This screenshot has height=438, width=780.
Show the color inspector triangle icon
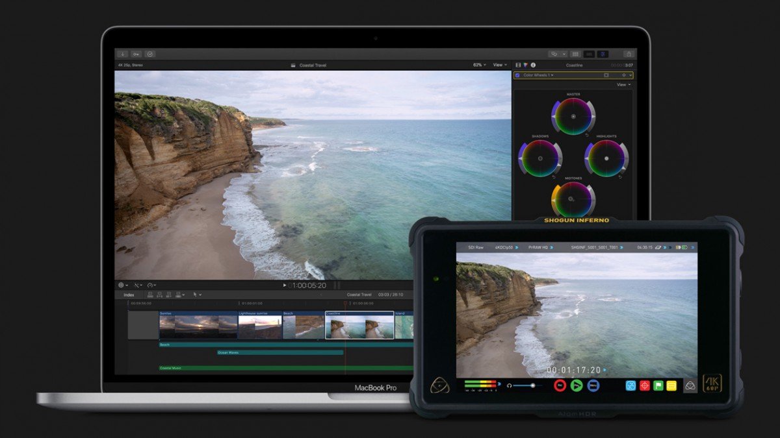[x=526, y=65]
